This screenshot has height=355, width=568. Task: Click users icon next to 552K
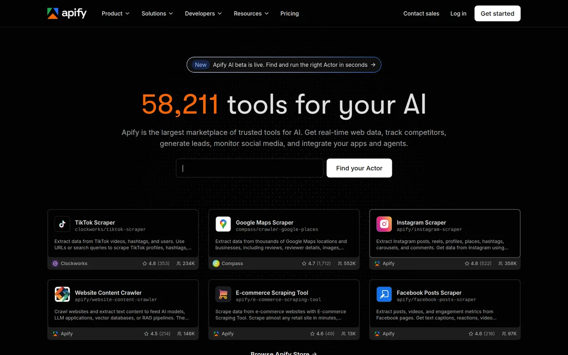[340, 264]
